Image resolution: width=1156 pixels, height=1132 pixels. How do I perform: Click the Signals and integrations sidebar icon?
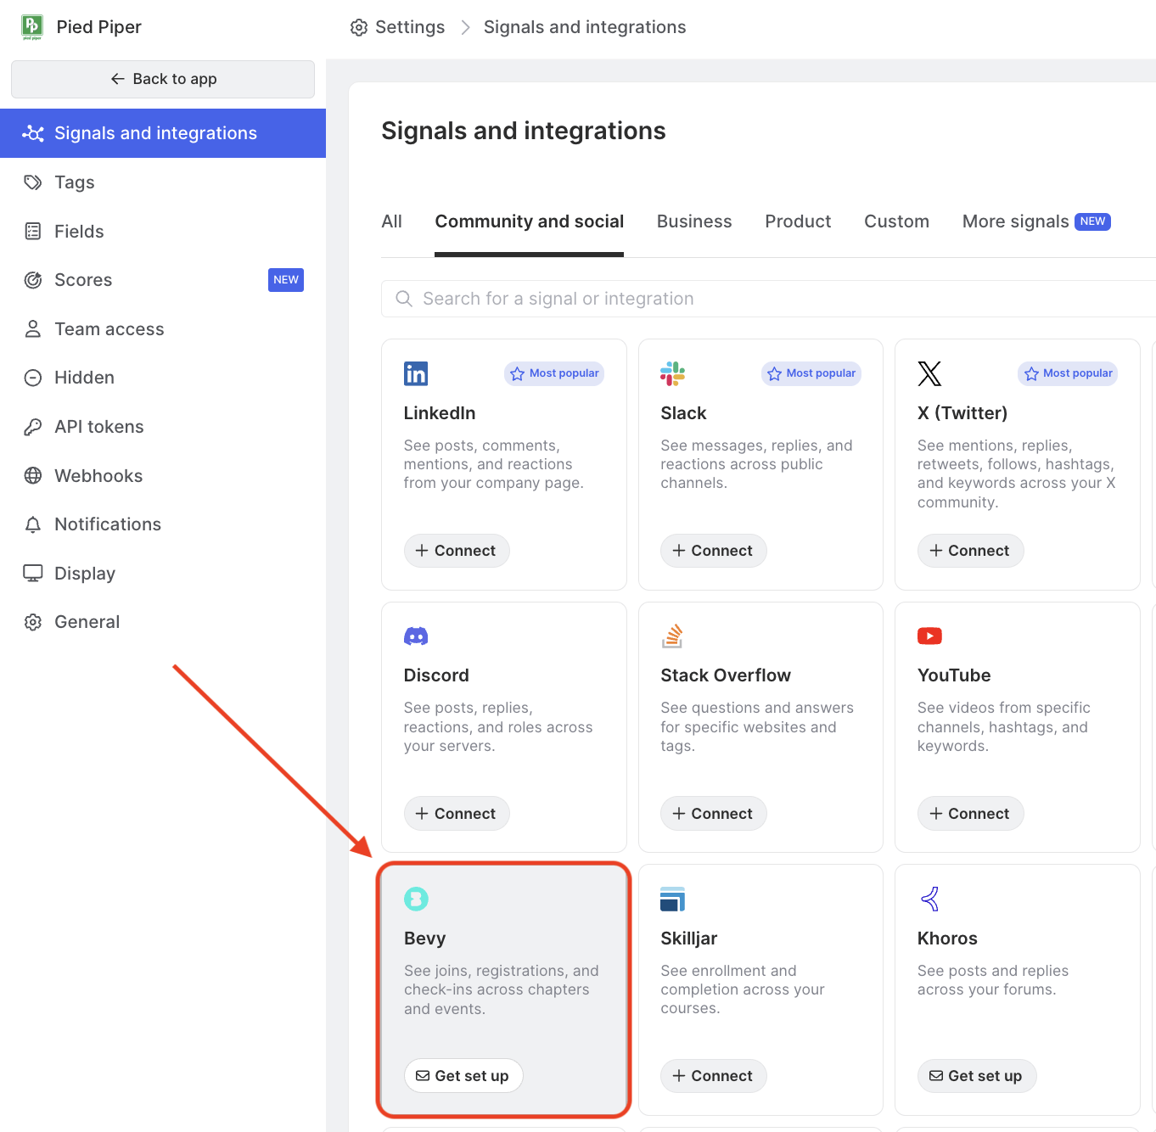(33, 133)
